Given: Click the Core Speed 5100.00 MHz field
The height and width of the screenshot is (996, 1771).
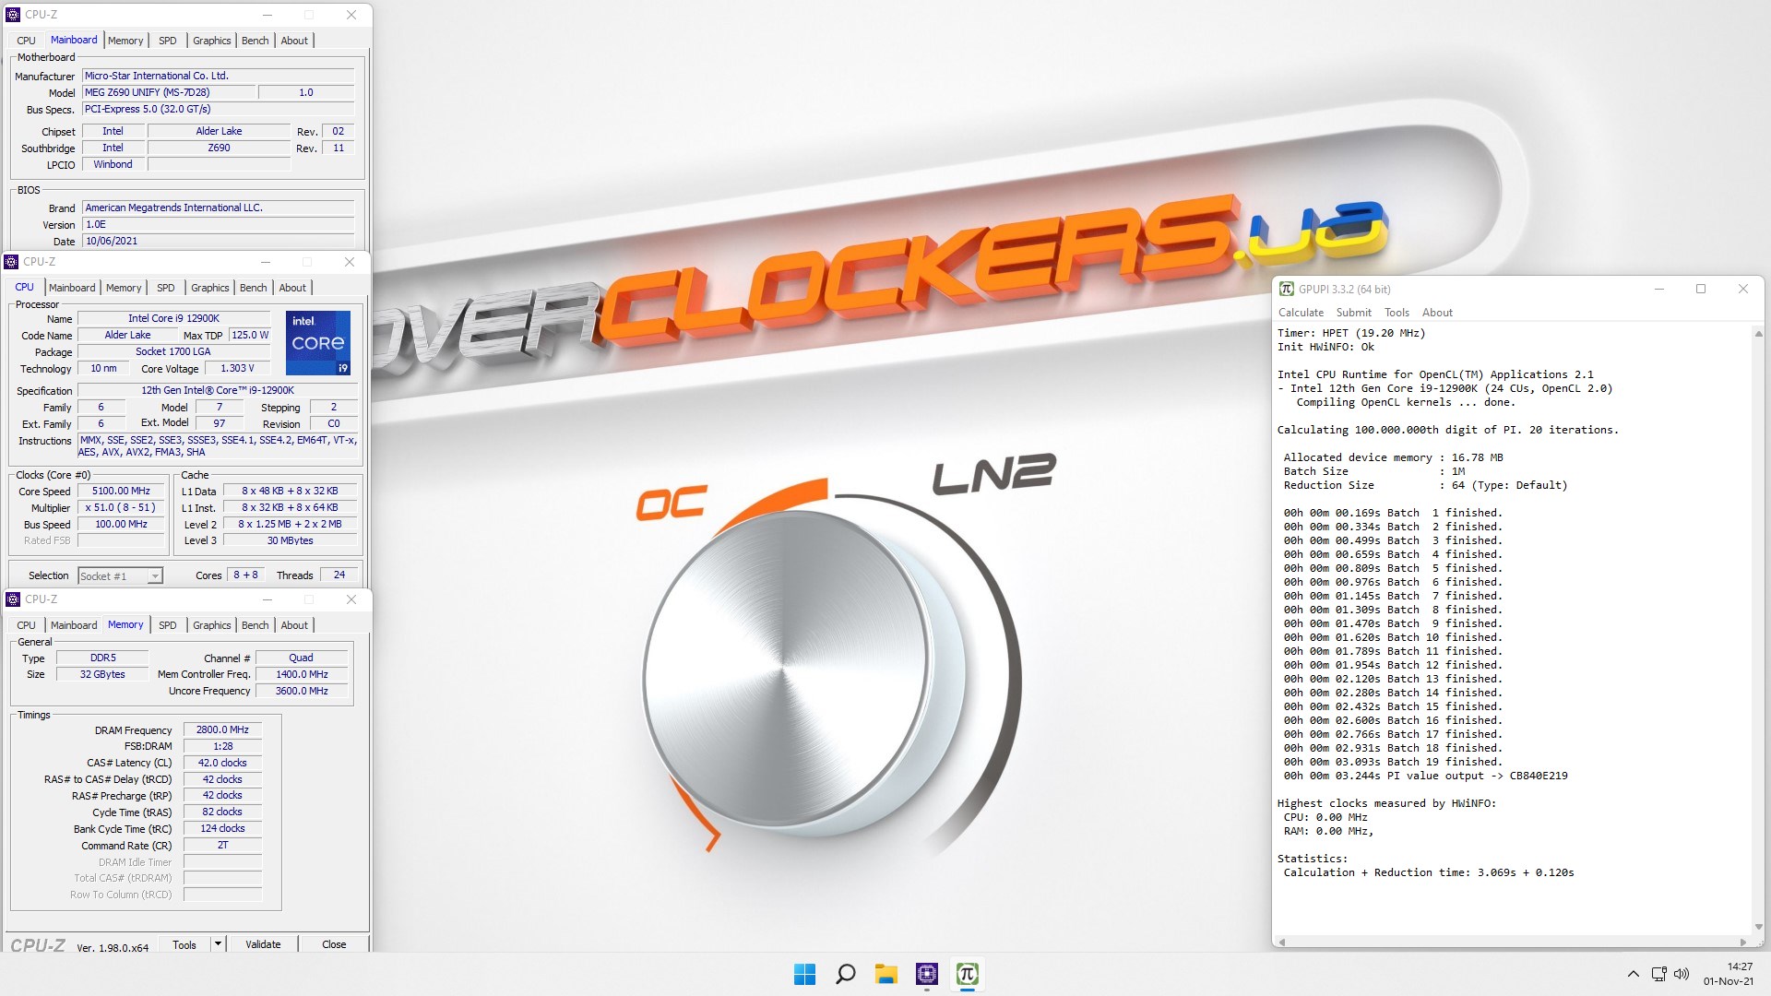Looking at the screenshot, I should pyautogui.click(x=121, y=492).
